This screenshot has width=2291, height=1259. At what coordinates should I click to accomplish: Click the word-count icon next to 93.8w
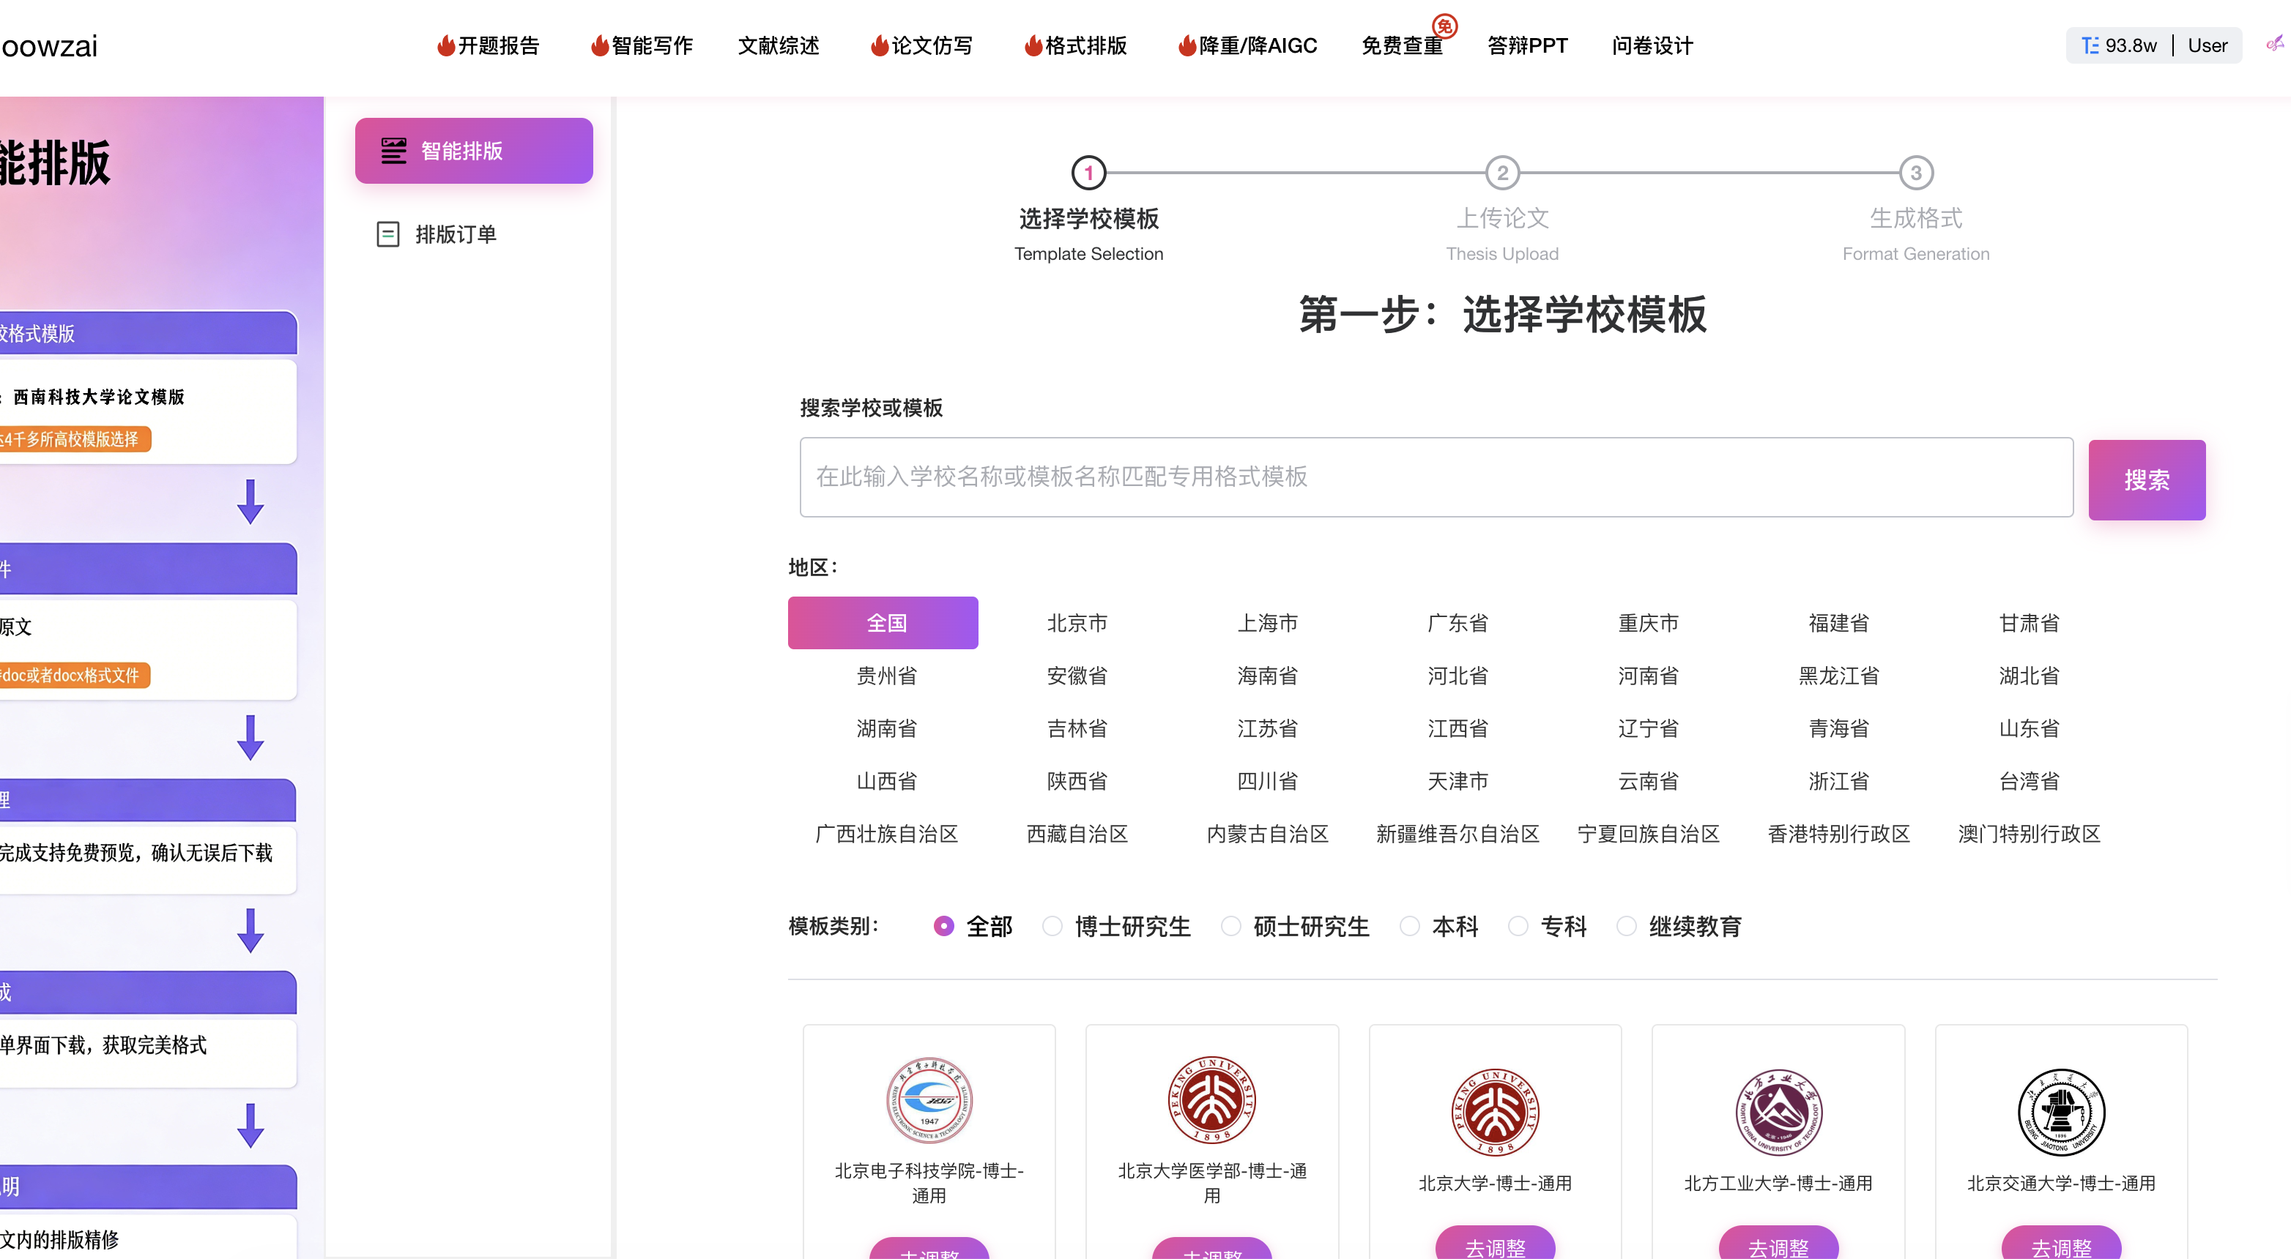tap(2090, 45)
